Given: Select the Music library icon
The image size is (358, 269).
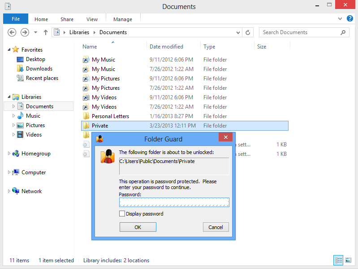Looking at the screenshot, I should click(20, 116).
